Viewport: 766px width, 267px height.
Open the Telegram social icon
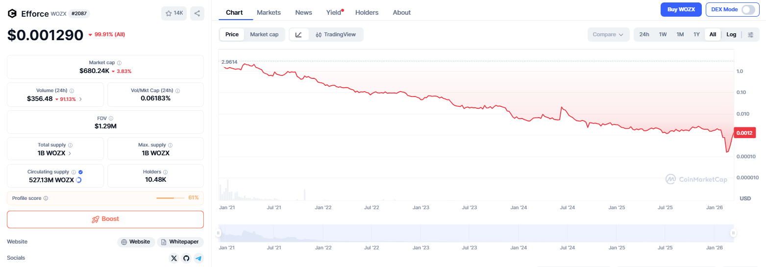click(x=198, y=258)
